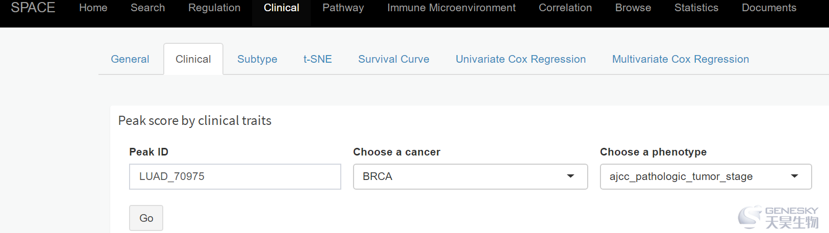Open the Statistics menu item

[x=696, y=8]
